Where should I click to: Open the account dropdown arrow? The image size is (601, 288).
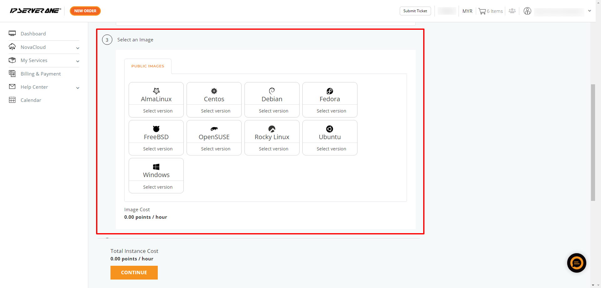[x=589, y=11]
